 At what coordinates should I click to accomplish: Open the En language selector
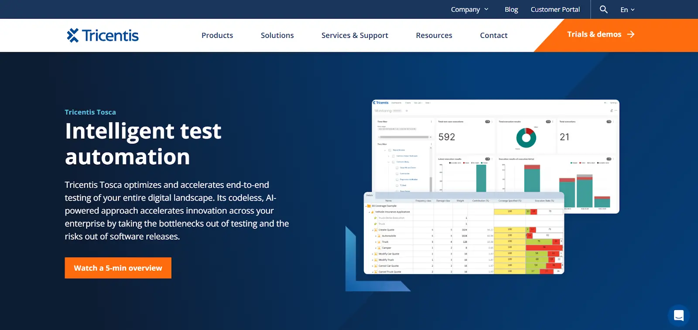pos(627,10)
